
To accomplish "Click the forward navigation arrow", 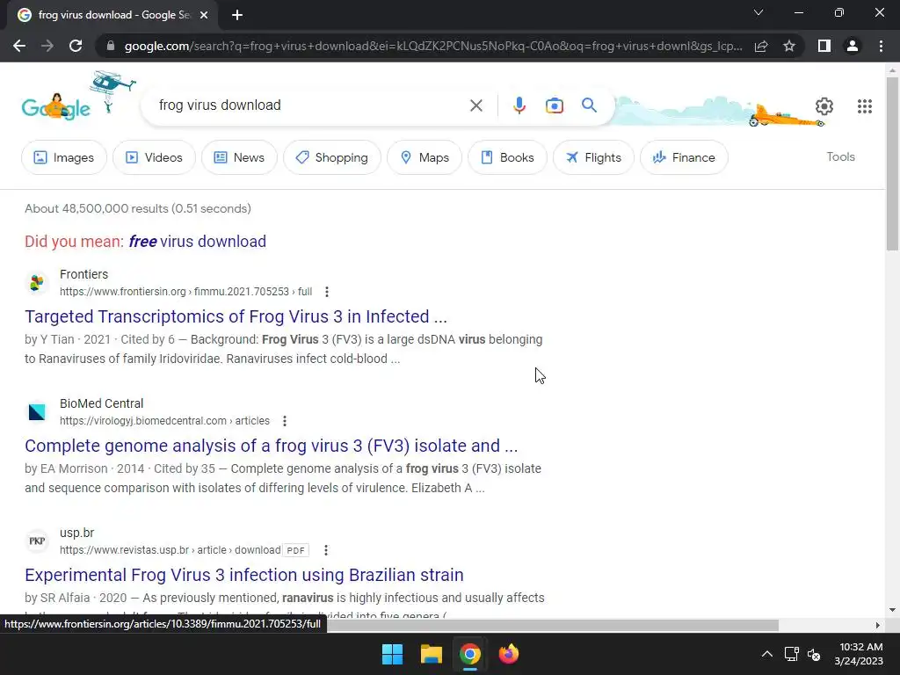I will pyautogui.click(x=47, y=46).
